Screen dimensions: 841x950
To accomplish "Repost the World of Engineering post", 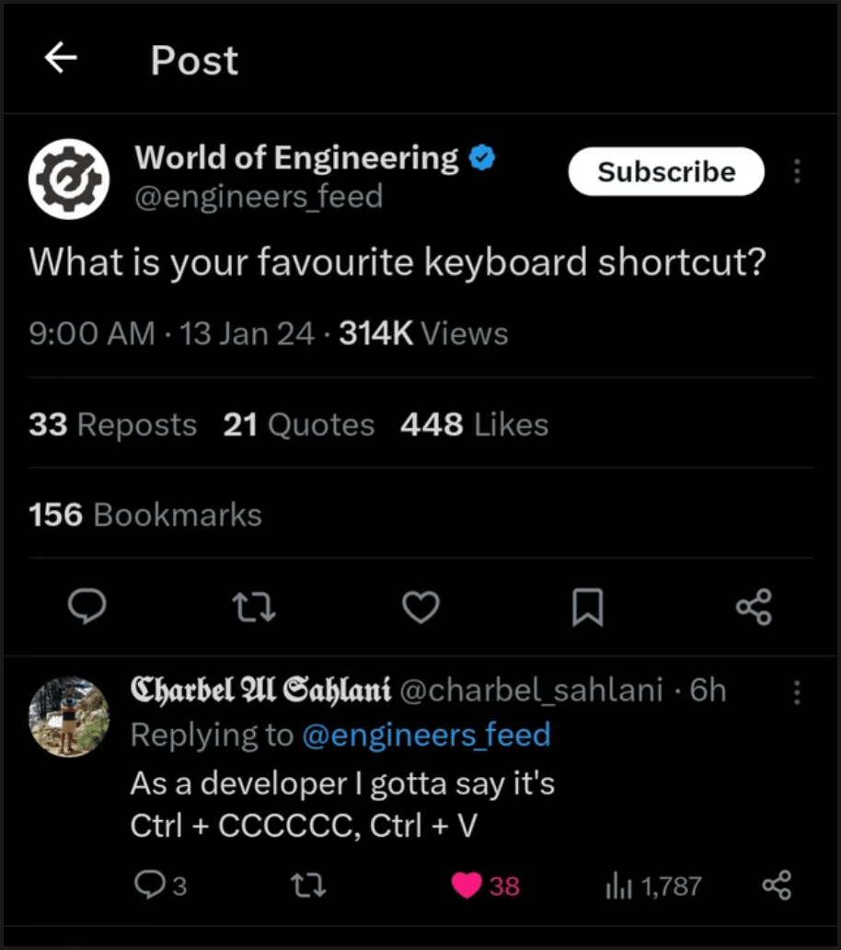I will click(255, 607).
